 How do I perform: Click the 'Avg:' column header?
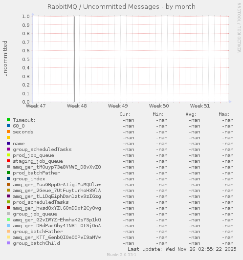(191, 114)
